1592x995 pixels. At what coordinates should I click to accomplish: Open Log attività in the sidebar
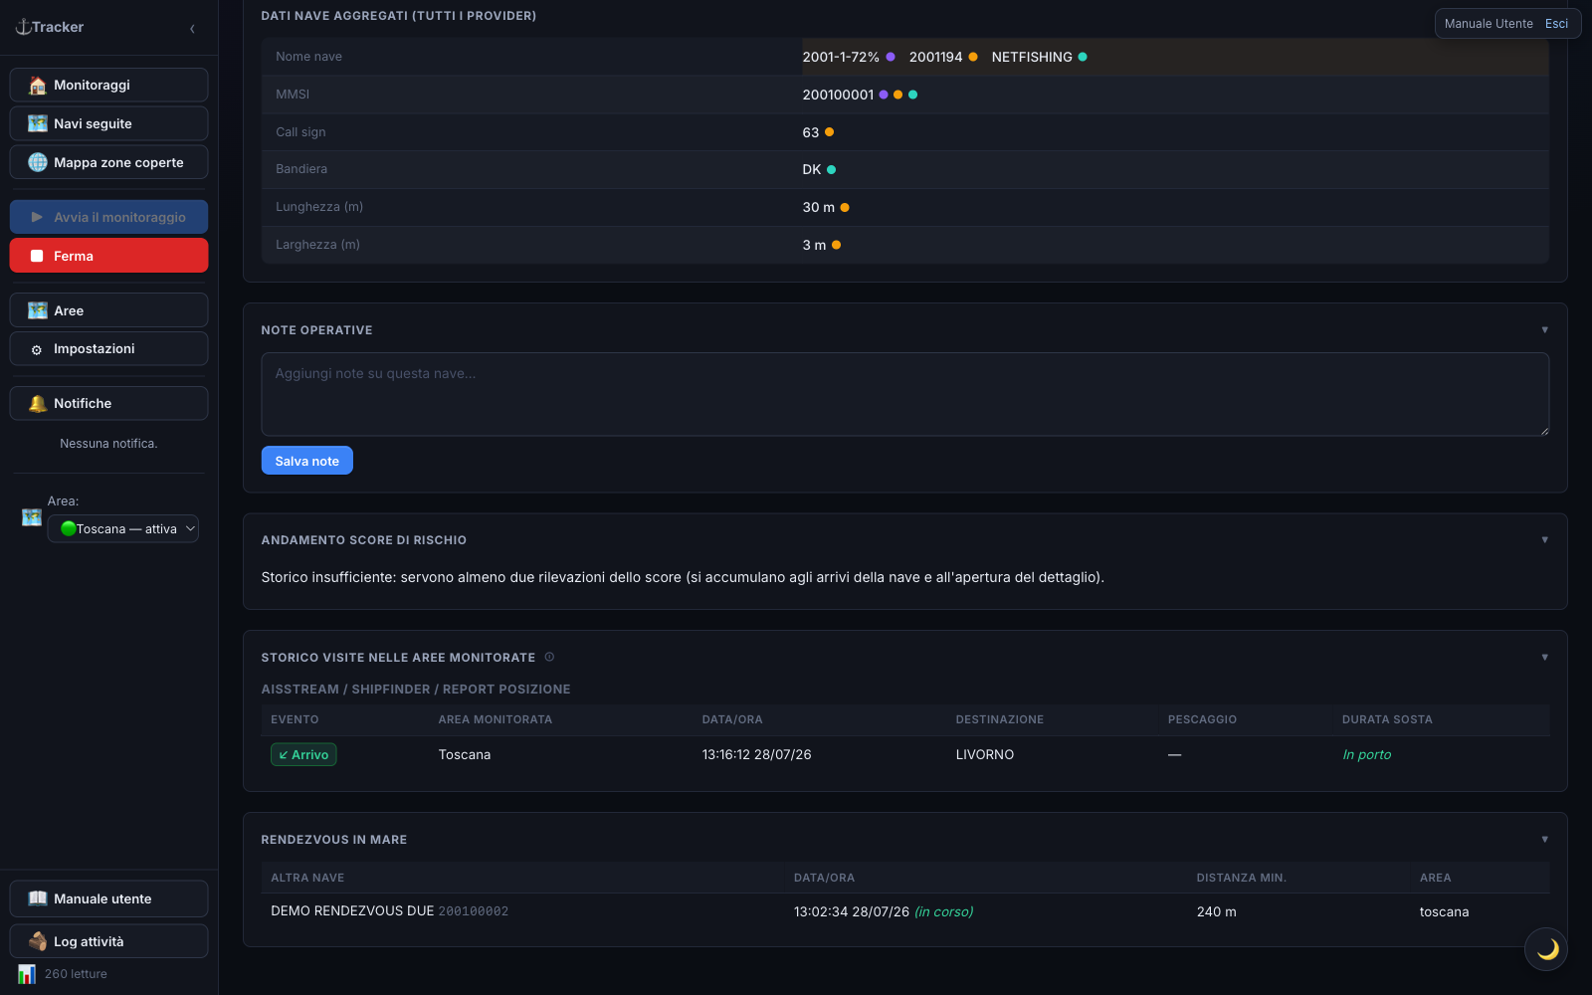coord(109,941)
